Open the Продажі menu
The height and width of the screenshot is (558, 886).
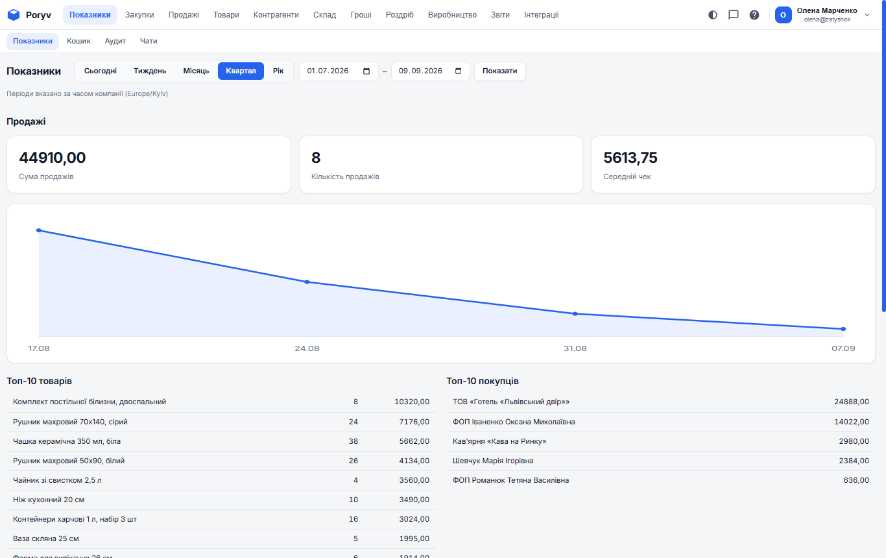click(184, 15)
